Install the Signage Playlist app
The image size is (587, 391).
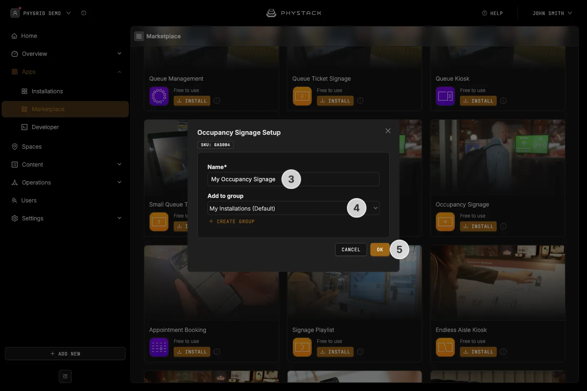[x=335, y=351]
